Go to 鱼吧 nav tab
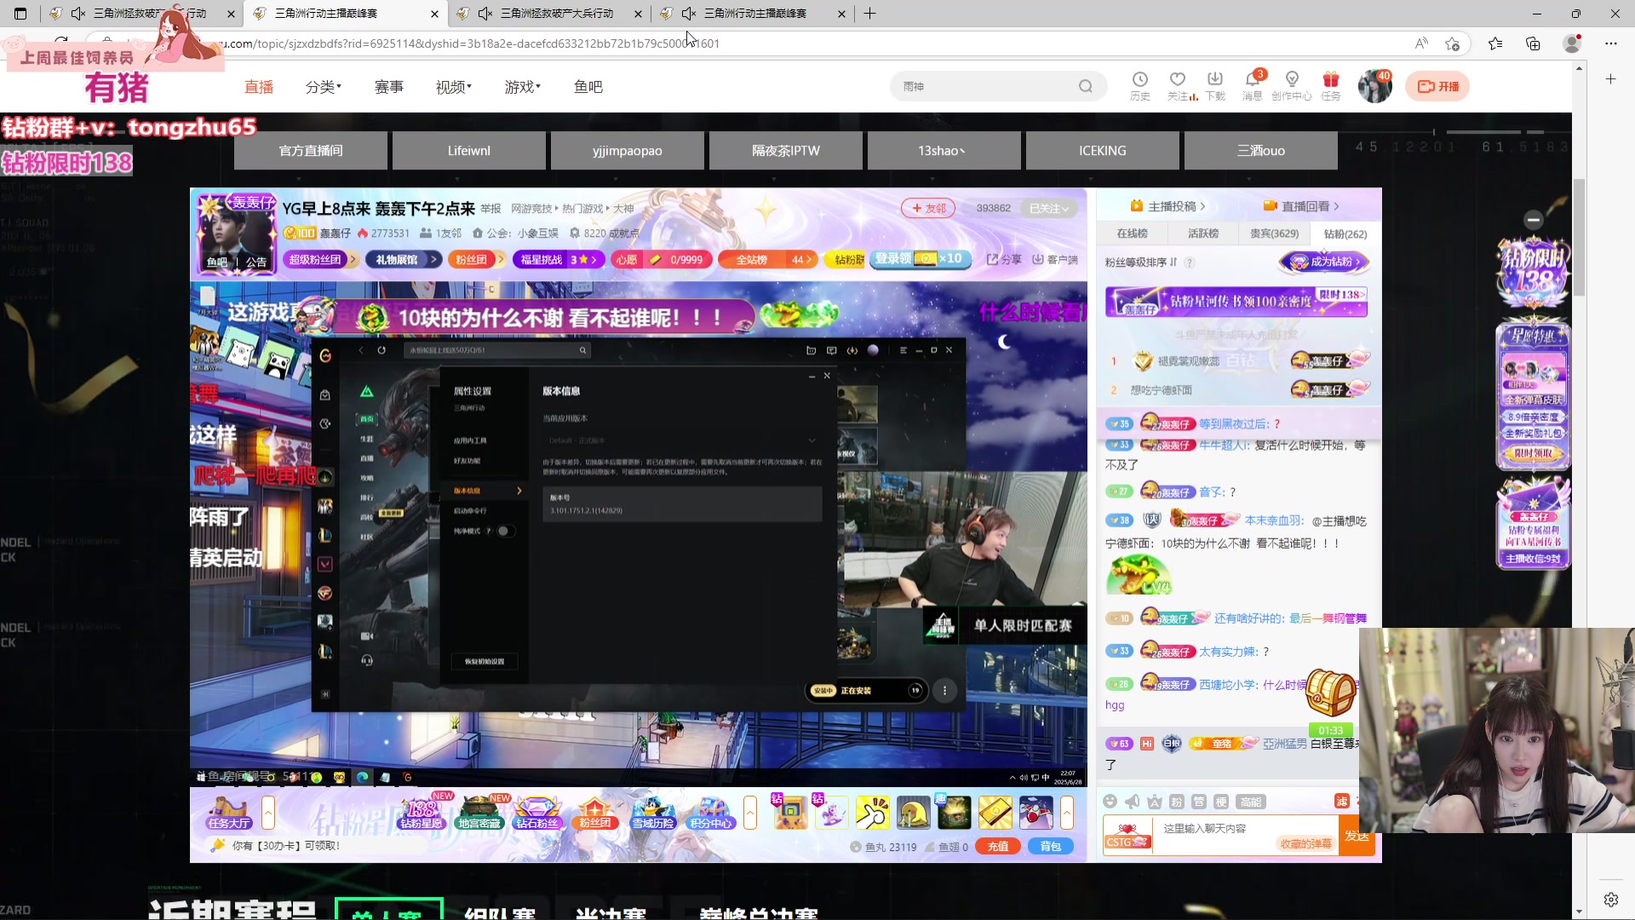 click(x=588, y=87)
